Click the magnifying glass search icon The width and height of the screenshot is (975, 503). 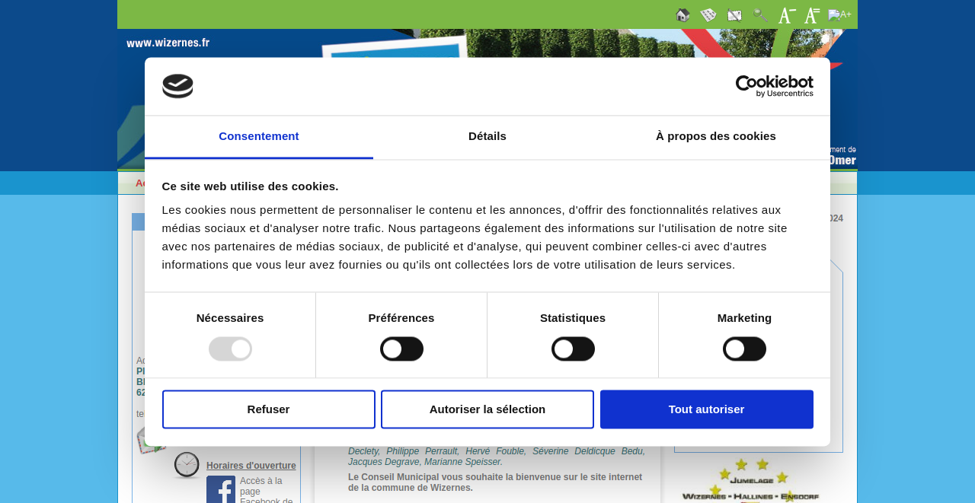[x=760, y=15]
